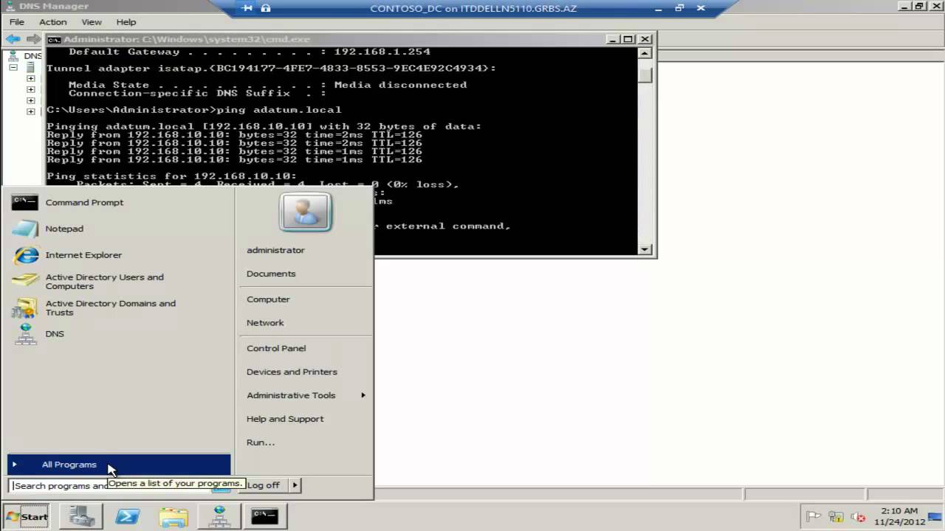Click the cmd window scrollbar thumb

coord(645,74)
